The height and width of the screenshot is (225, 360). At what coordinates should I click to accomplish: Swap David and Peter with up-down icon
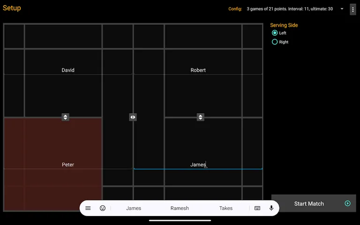coord(66,117)
